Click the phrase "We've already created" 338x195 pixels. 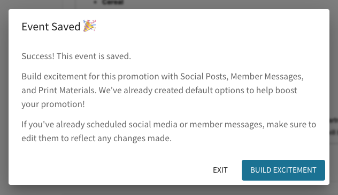[x=141, y=91]
